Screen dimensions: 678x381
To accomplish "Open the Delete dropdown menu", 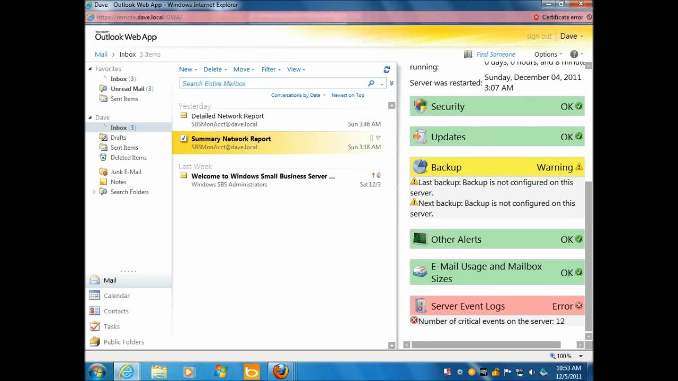I will (x=215, y=69).
